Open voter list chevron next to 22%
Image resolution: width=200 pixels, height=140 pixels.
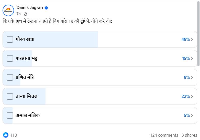tap(192, 97)
